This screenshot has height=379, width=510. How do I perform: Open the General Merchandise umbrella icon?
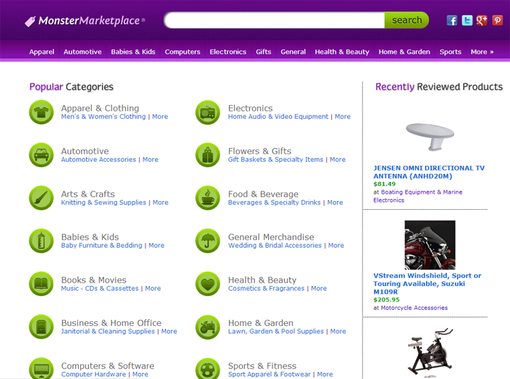click(x=208, y=241)
